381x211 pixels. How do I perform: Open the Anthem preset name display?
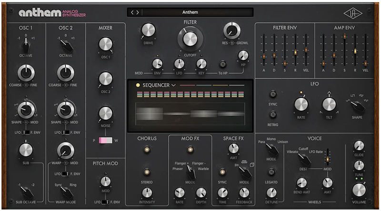(190, 12)
